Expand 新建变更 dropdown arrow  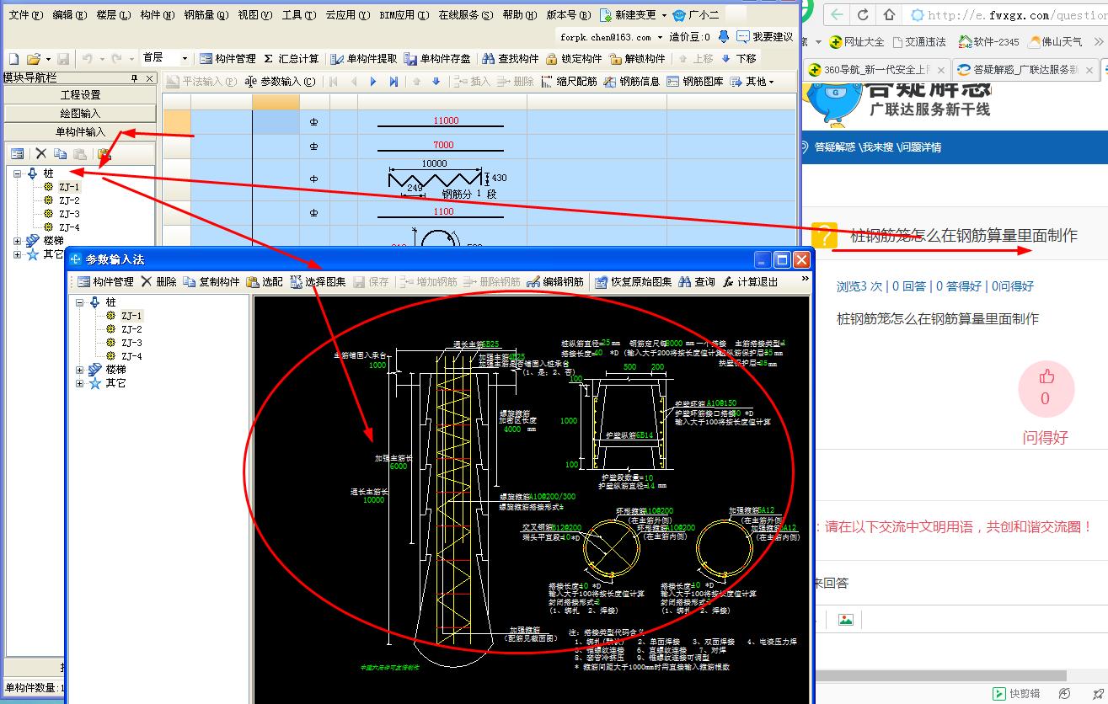[x=664, y=16]
